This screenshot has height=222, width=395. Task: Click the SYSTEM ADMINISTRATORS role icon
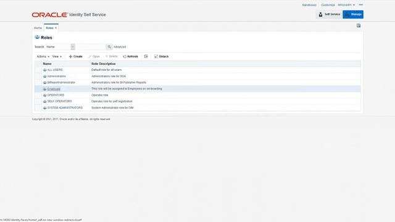pyautogui.click(x=45, y=108)
